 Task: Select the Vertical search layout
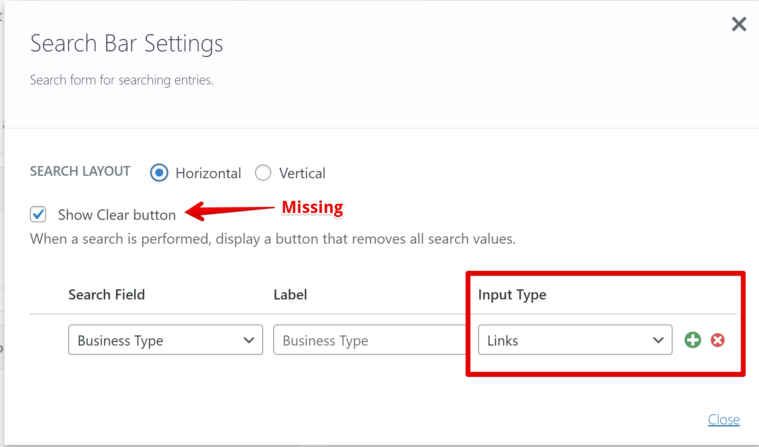[263, 173]
